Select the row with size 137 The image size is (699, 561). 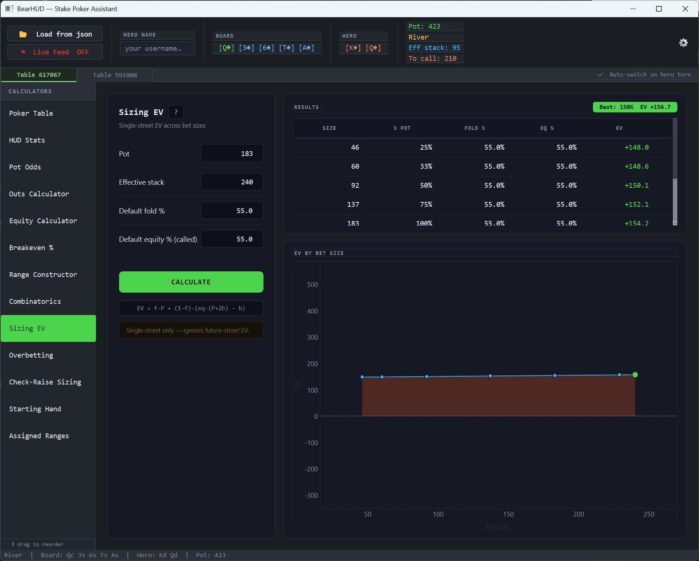(x=482, y=205)
